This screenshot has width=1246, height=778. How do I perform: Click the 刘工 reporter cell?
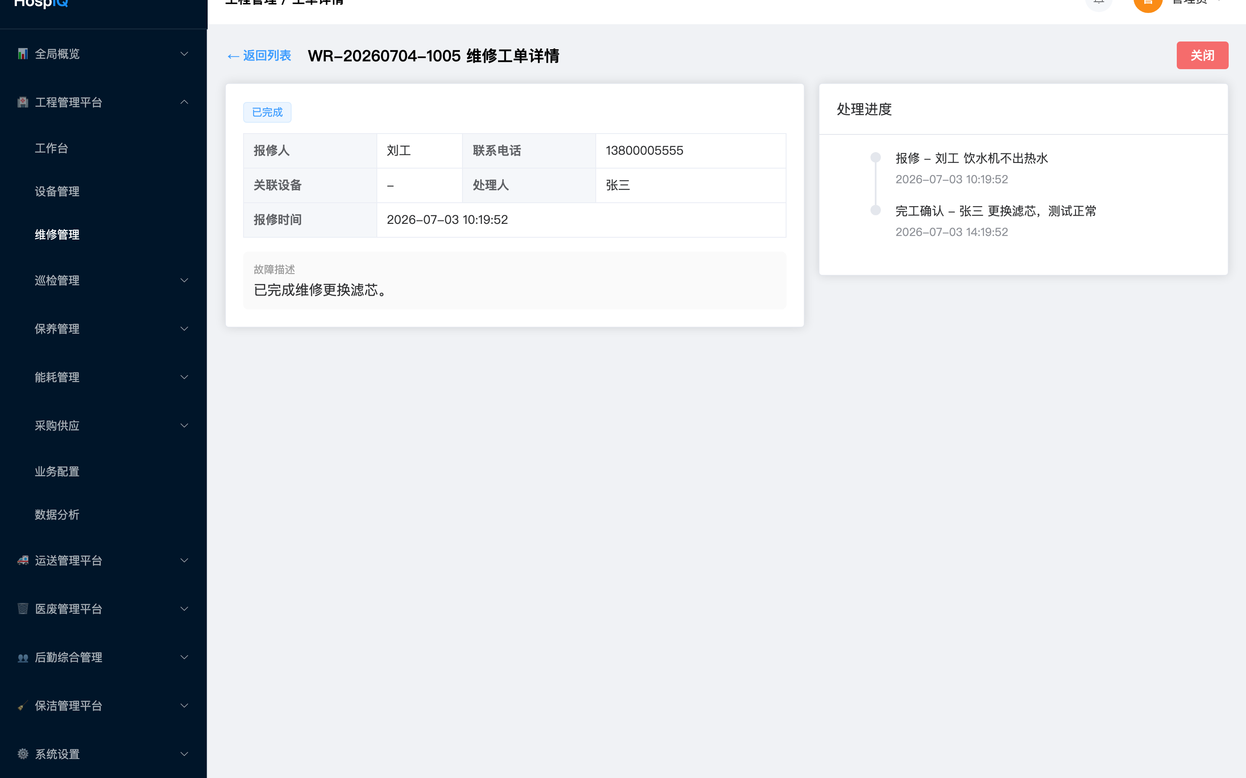point(419,151)
